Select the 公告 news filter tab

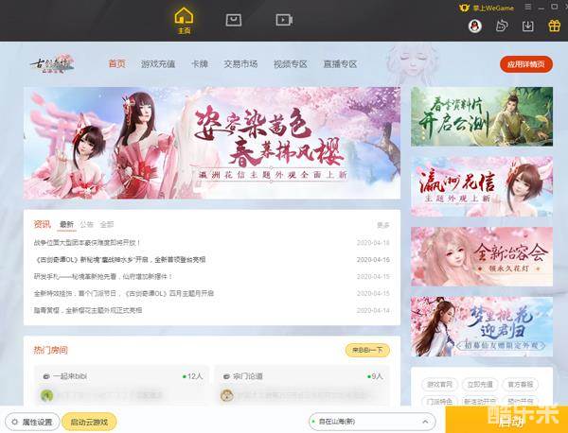[87, 225]
